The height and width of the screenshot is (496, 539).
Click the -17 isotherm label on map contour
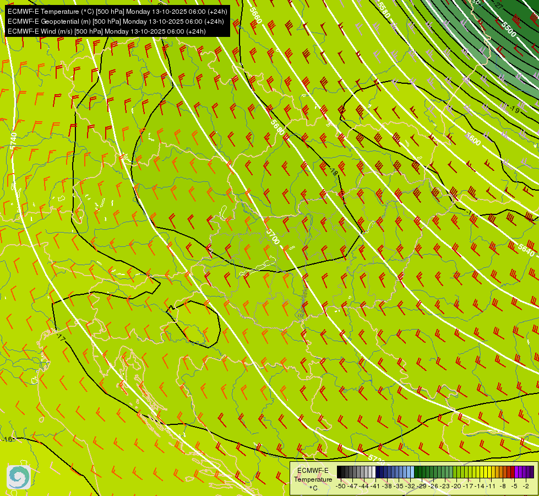tap(61, 338)
